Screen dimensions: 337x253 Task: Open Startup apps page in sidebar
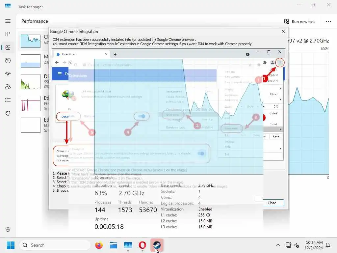coord(8,74)
